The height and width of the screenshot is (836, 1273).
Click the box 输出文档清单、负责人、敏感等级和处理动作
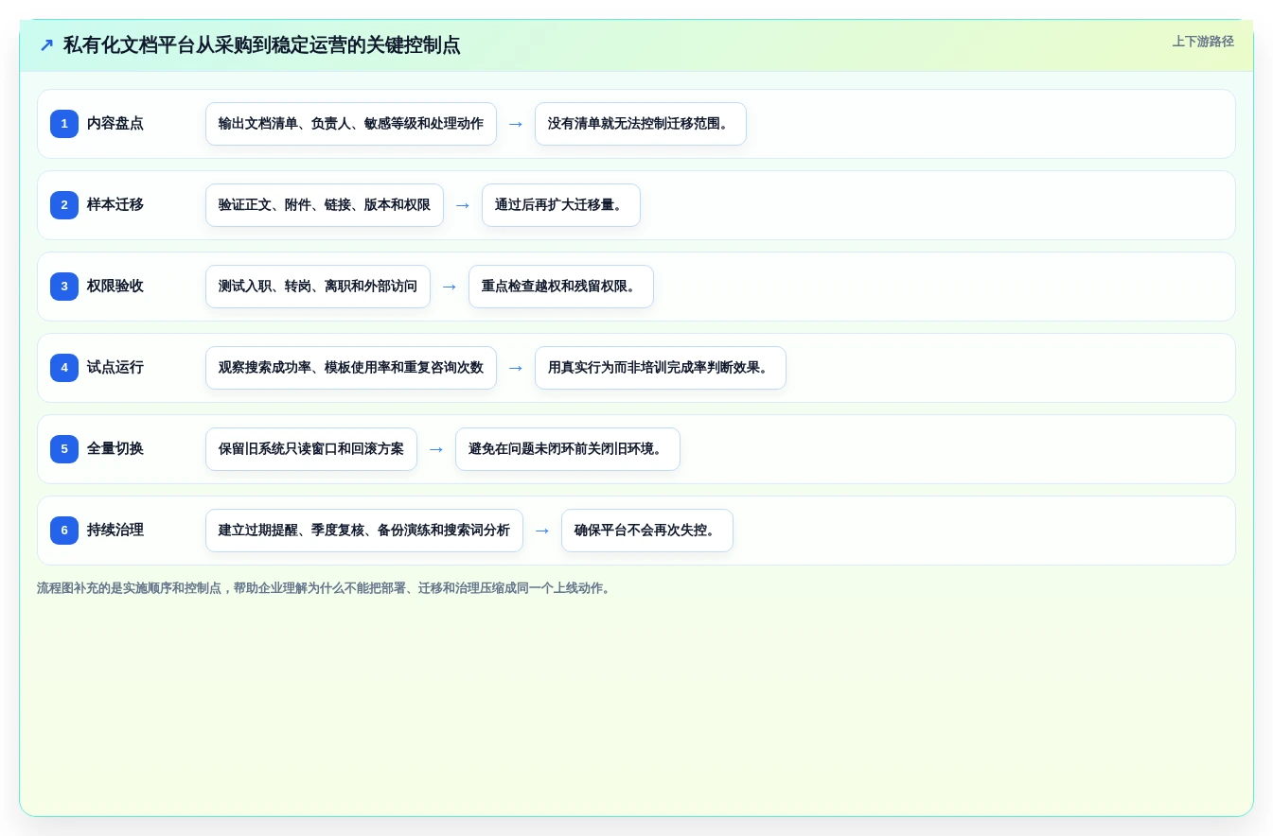click(351, 124)
